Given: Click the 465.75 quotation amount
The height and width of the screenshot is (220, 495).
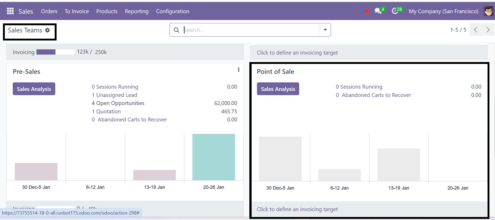Looking at the screenshot, I should 229,111.
